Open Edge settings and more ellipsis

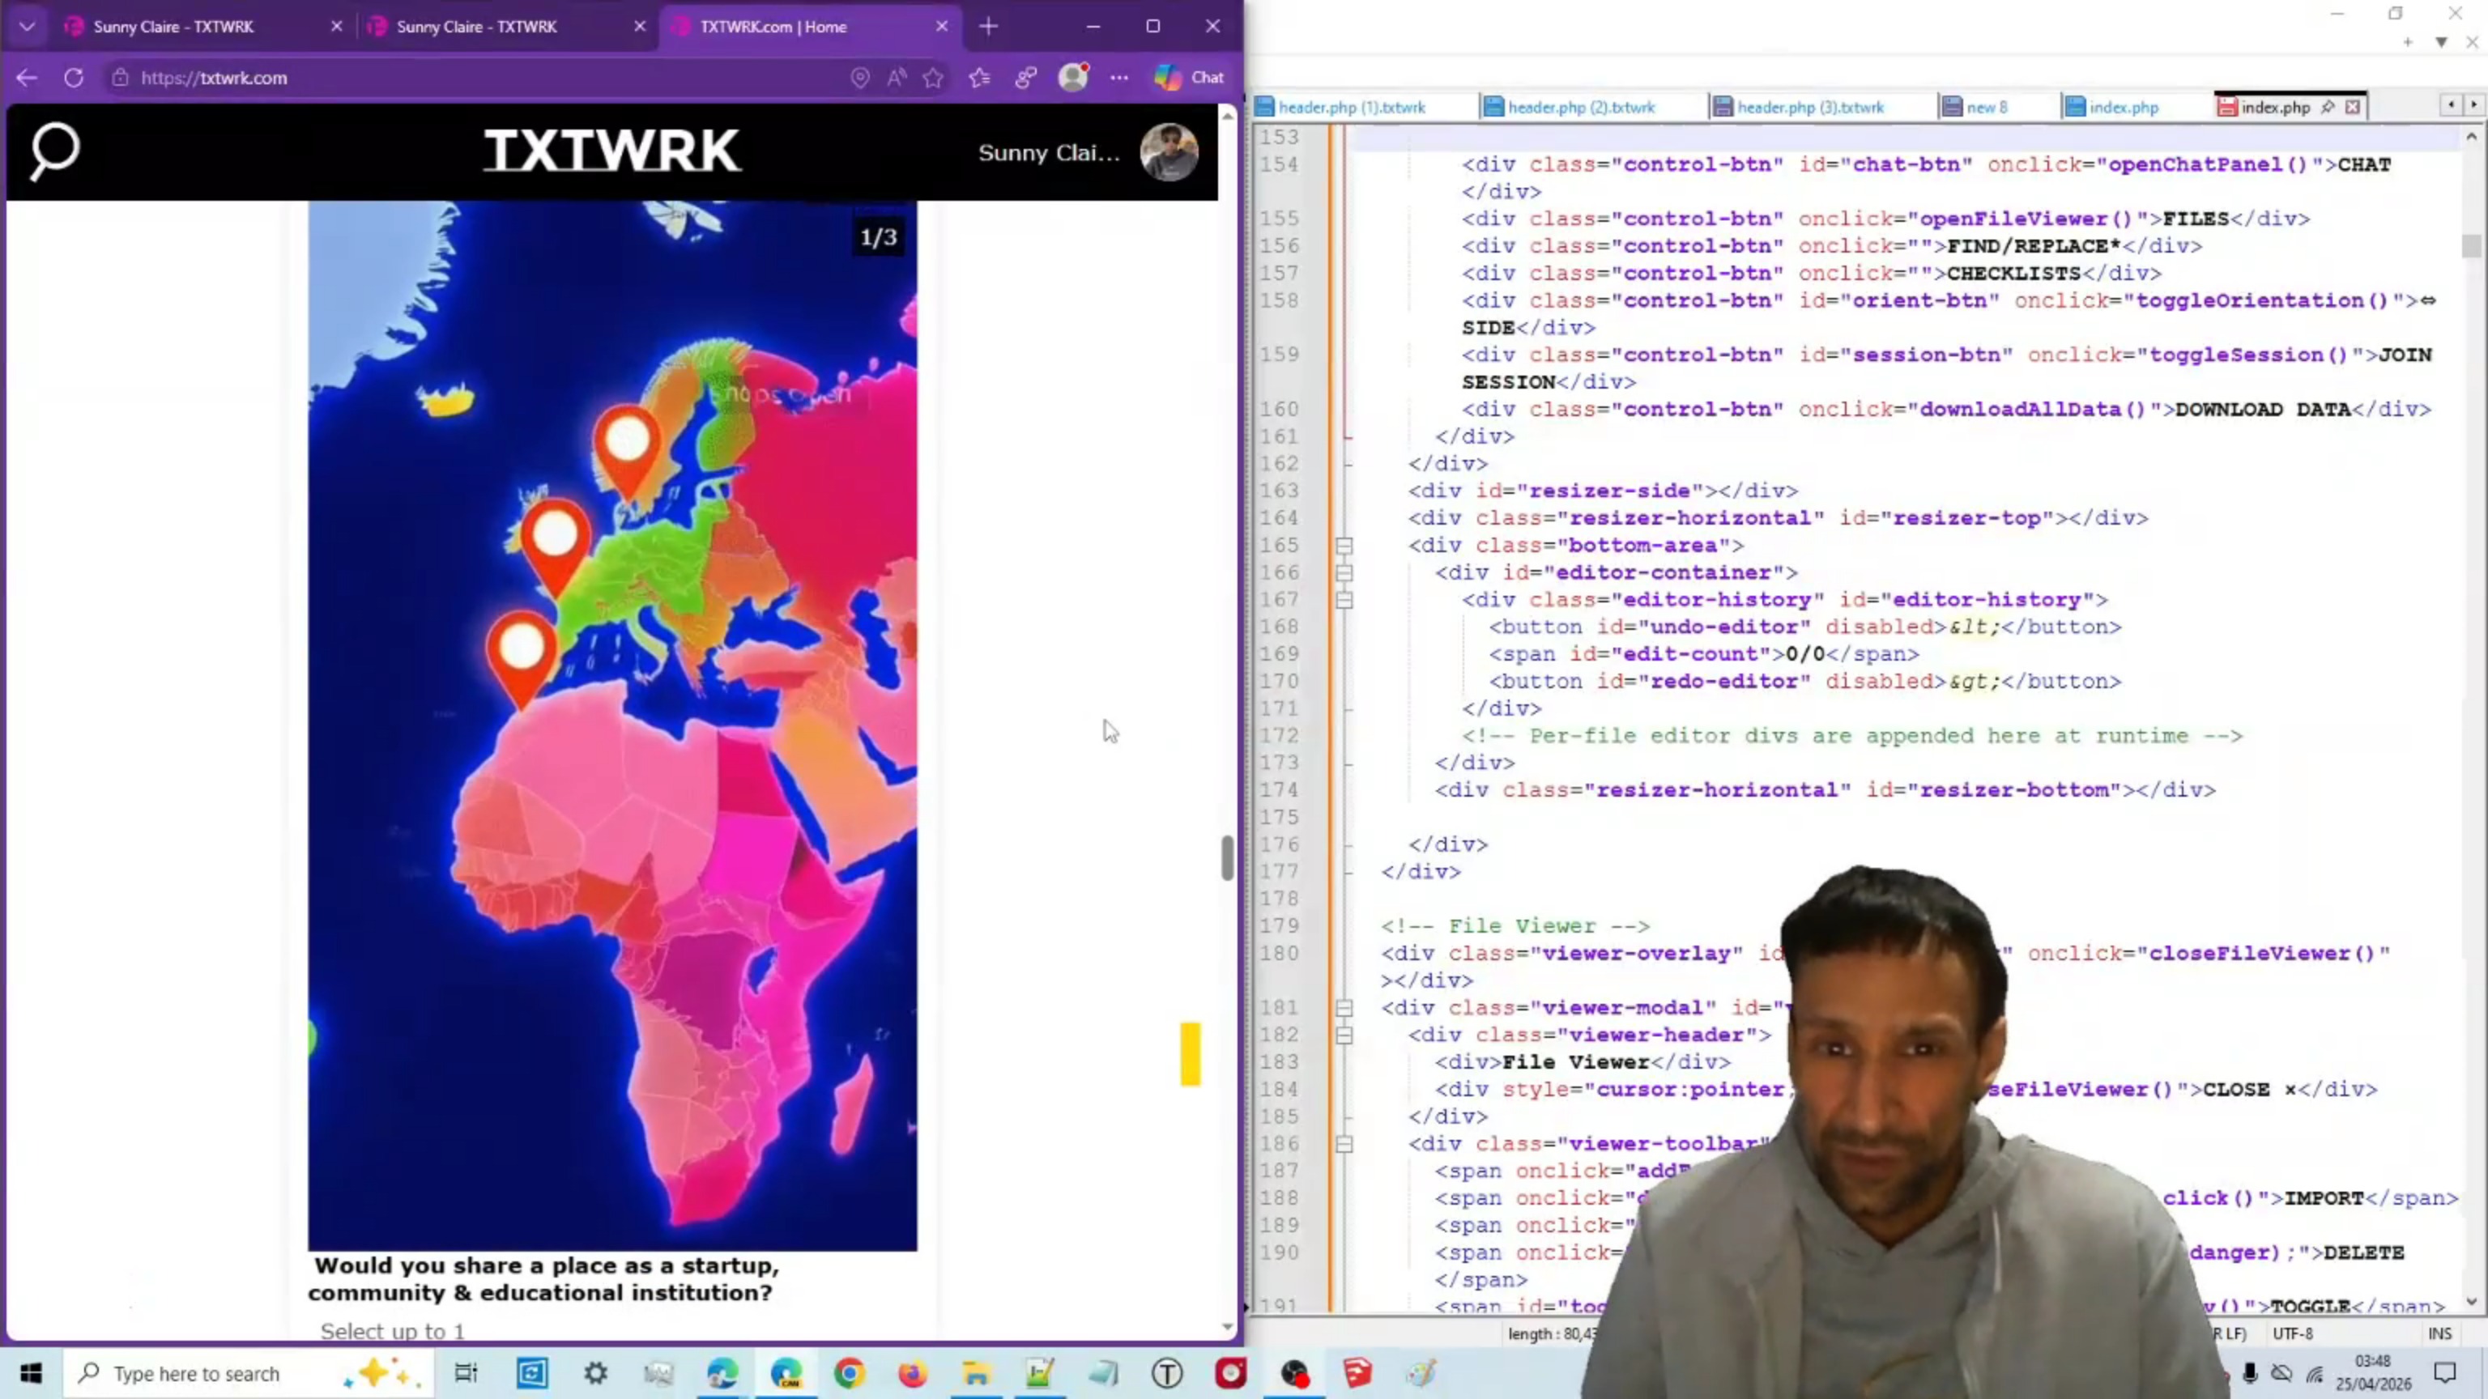[1119, 77]
